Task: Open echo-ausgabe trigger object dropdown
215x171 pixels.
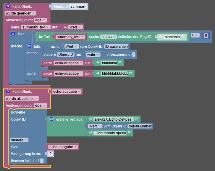Action: click(x=67, y=92)
